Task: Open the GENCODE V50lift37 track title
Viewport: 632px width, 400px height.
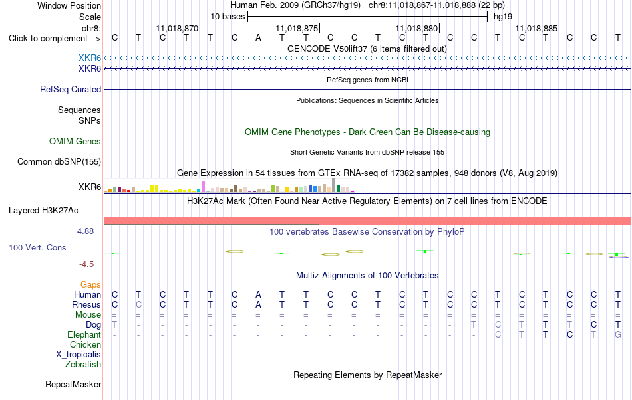Action: [367, 49]
